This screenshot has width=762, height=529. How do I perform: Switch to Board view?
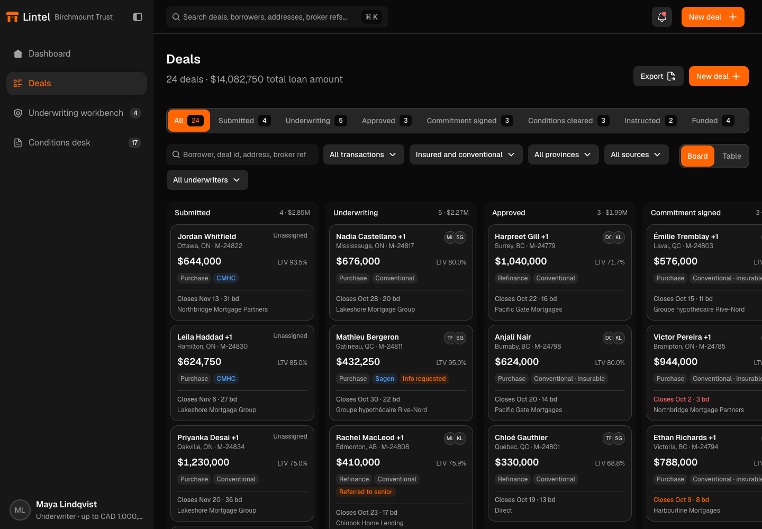tap(697, 156)
